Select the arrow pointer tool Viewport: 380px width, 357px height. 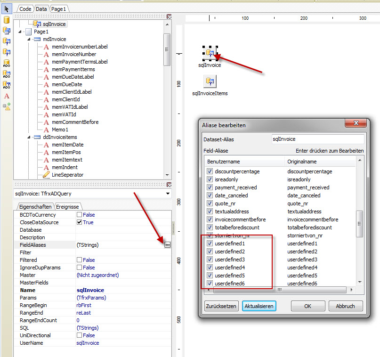point(7,8)
